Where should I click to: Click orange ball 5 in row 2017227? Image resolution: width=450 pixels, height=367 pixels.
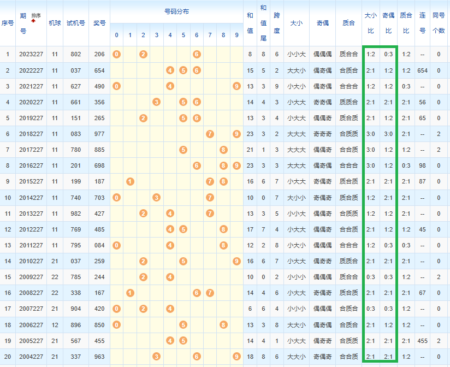tap(183, 150)
